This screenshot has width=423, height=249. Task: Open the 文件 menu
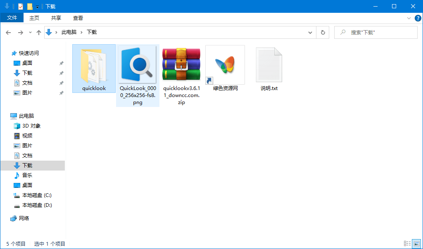coord(12,18)
